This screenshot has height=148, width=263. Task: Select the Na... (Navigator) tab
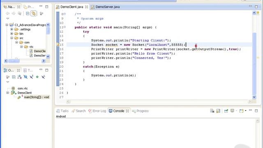9,7
